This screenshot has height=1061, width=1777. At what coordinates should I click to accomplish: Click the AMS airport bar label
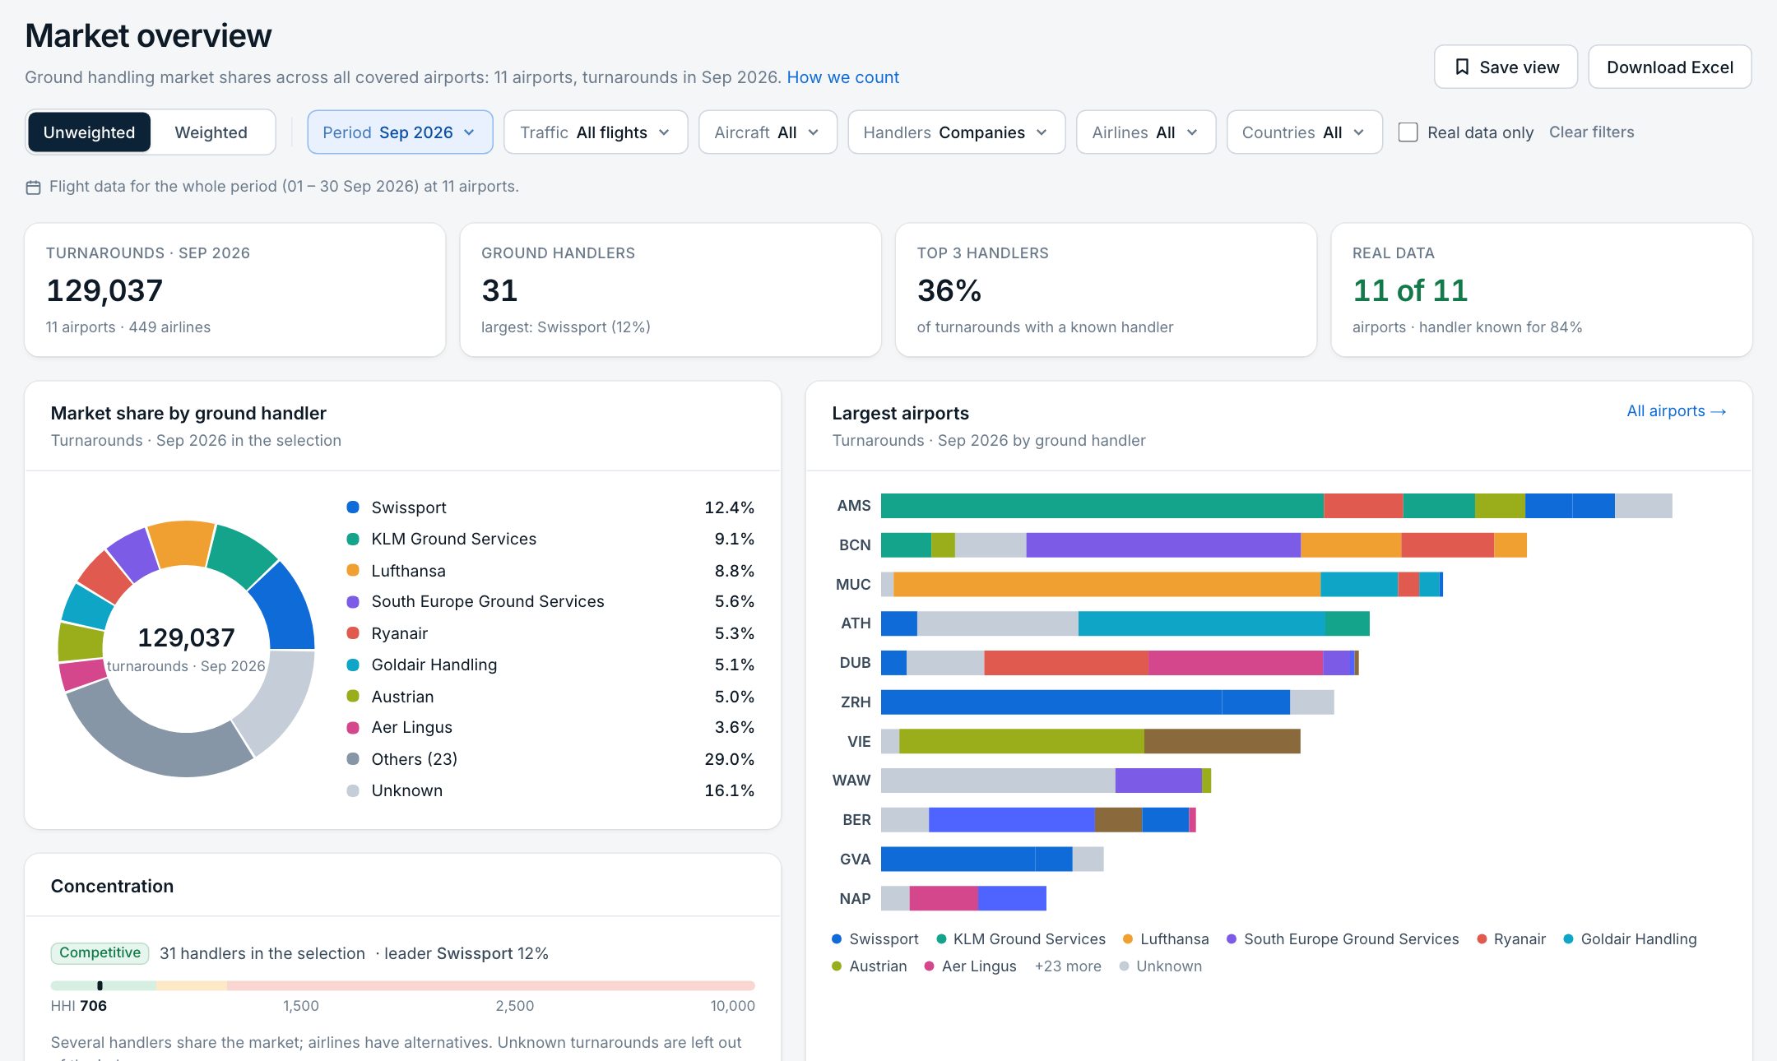[853, 506]
